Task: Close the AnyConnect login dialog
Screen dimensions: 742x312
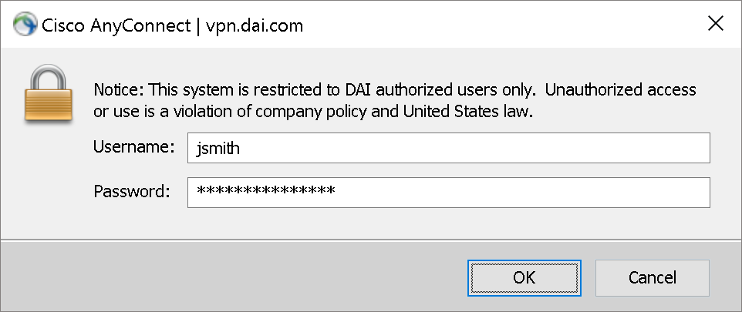Action: [x=716, y=24]
